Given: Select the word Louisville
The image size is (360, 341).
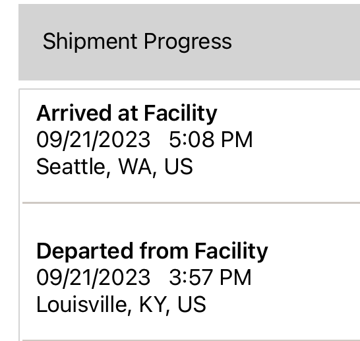Looking at the screenshot, I should click(x=84, y=305).
